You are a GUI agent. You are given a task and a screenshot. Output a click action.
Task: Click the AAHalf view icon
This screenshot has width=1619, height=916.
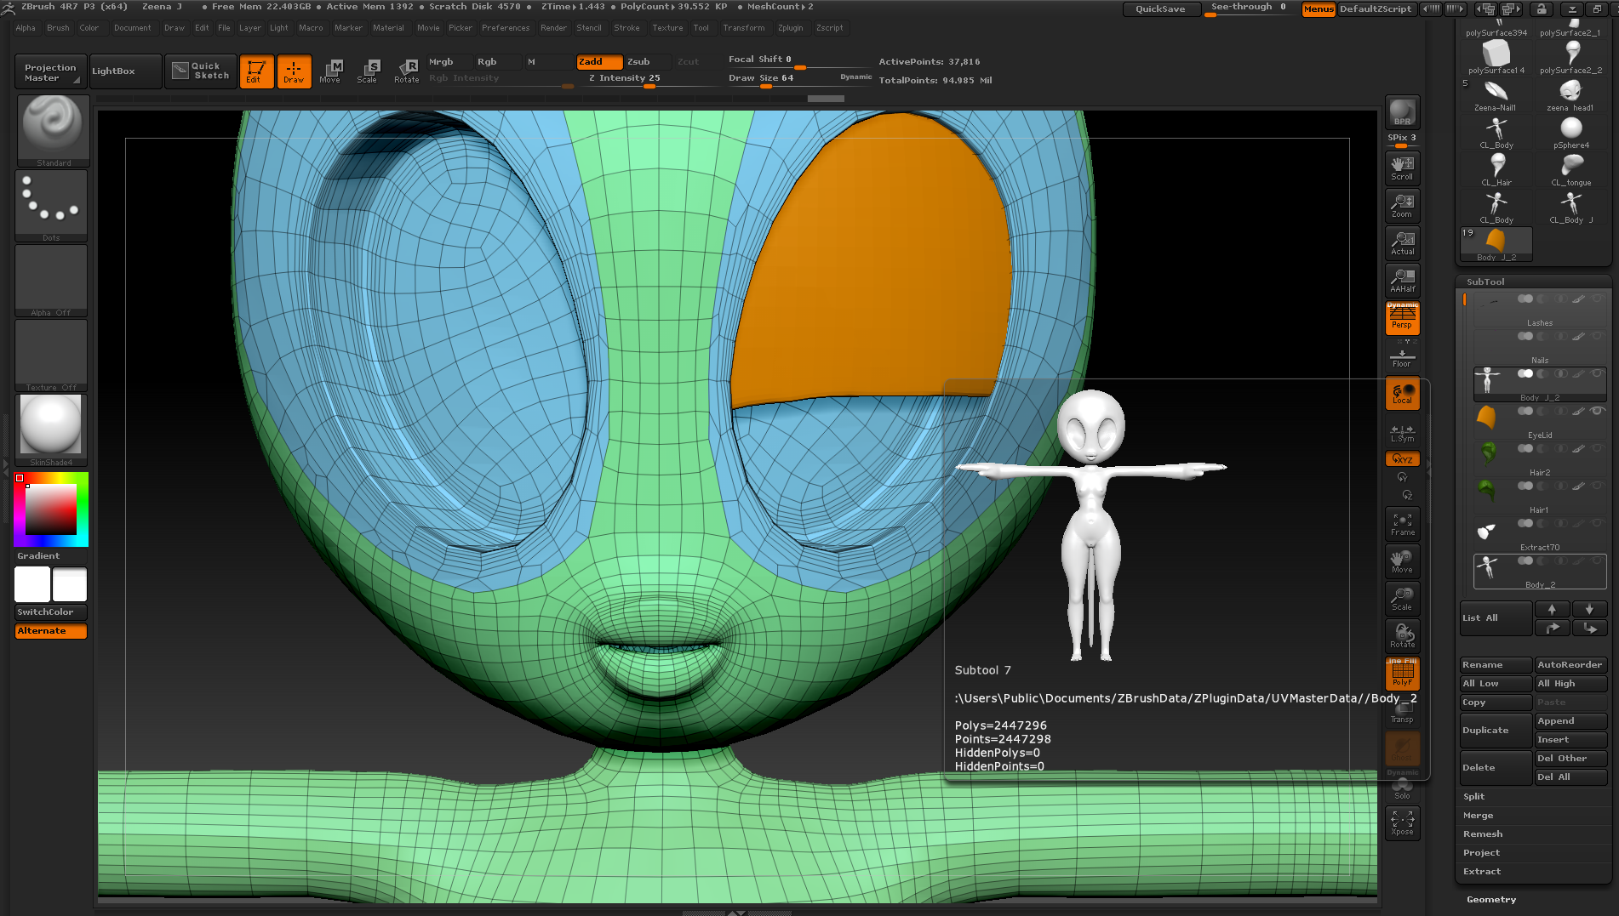[x=1402, y=280]
